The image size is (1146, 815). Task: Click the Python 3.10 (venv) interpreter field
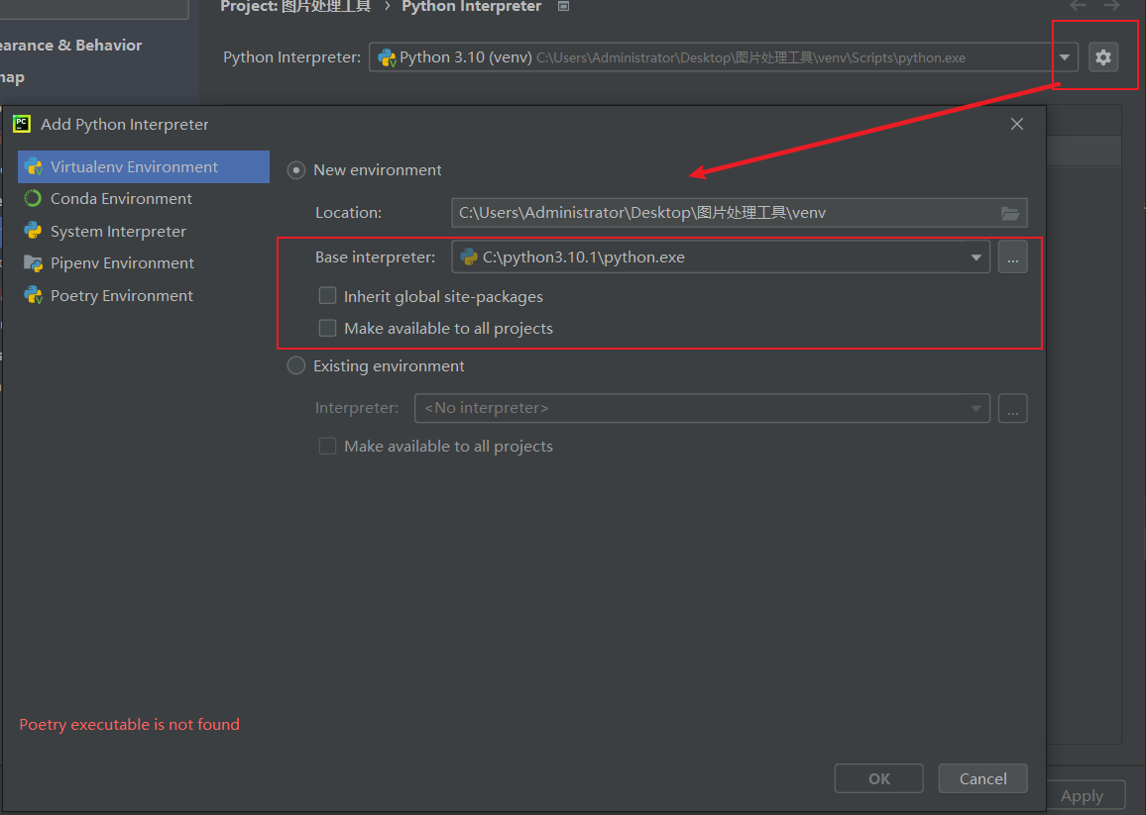coord(724,57)
